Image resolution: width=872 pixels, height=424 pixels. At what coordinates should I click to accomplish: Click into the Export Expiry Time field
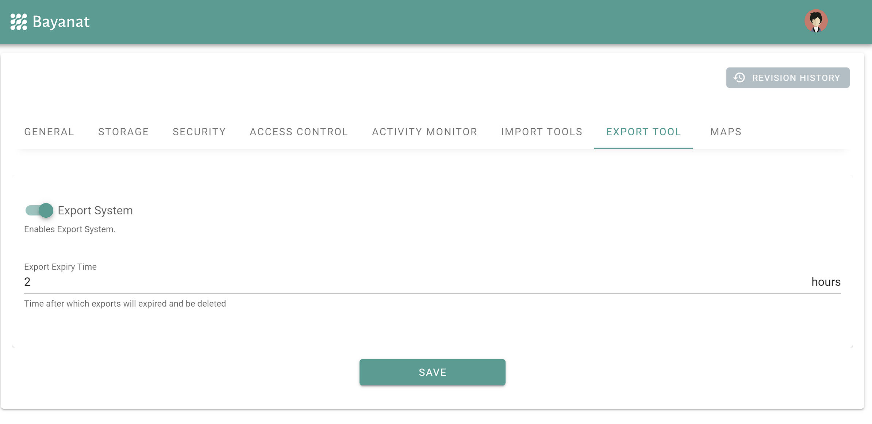(402, 282)
